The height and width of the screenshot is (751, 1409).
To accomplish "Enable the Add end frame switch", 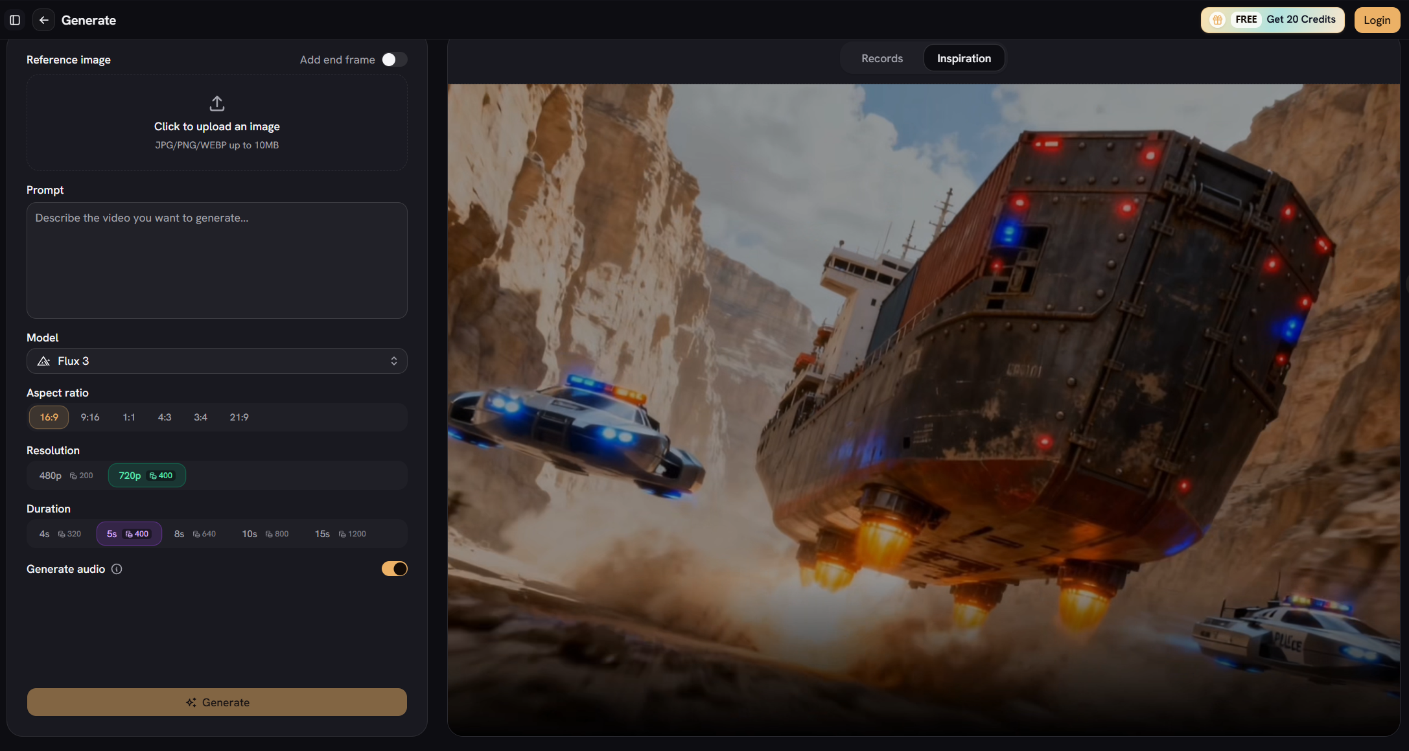I will point(394,60).
